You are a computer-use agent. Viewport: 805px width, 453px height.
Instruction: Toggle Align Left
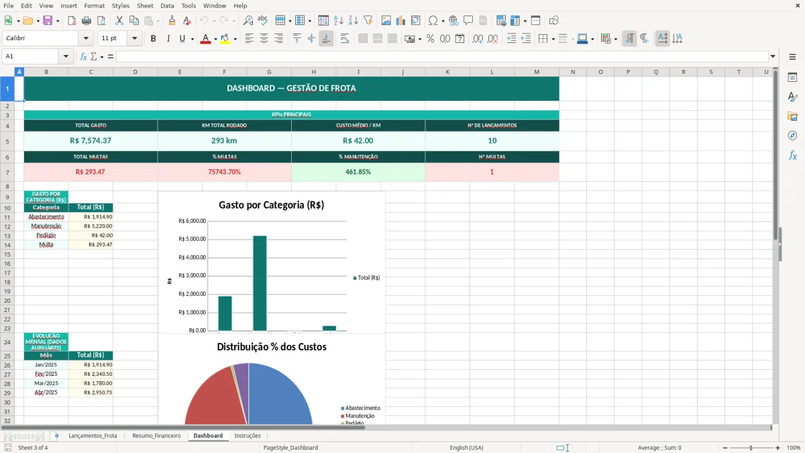249,39
